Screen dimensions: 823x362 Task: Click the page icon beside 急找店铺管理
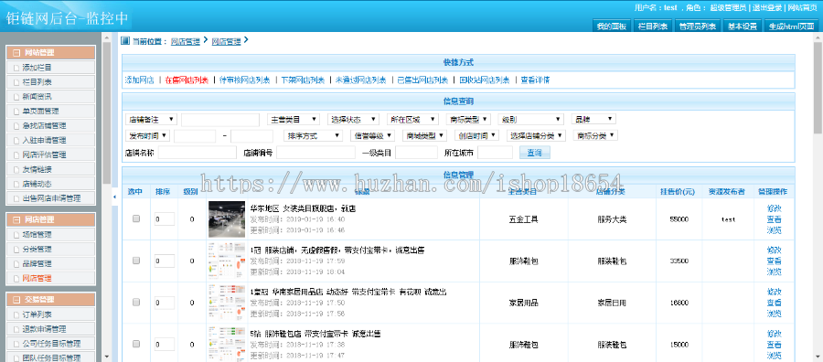click(16, 126)
